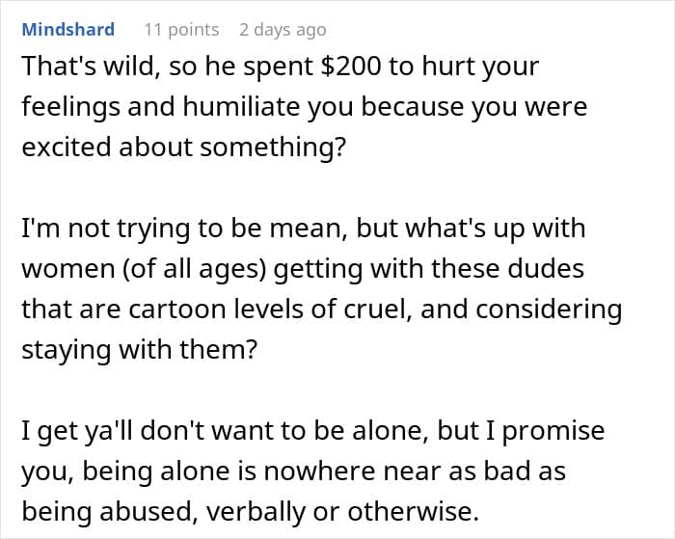The height and width of the screenshot is (539, 675).
Task: Click the phrase "staying with them?"
Action: point(140,350)
